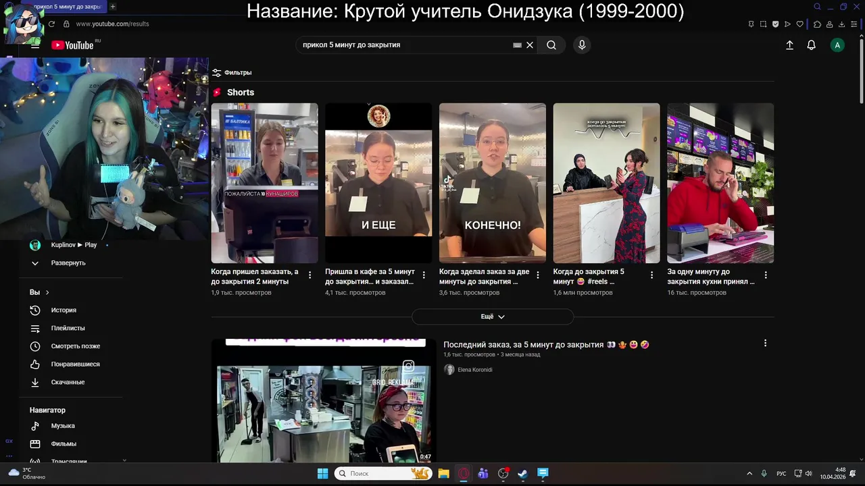Open options for 'Когда пришел заказать' short
This screenshot has width=865, height=486.
[310, 275]
